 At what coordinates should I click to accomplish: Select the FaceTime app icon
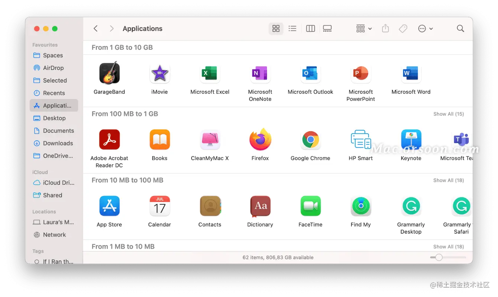[310, 206]
